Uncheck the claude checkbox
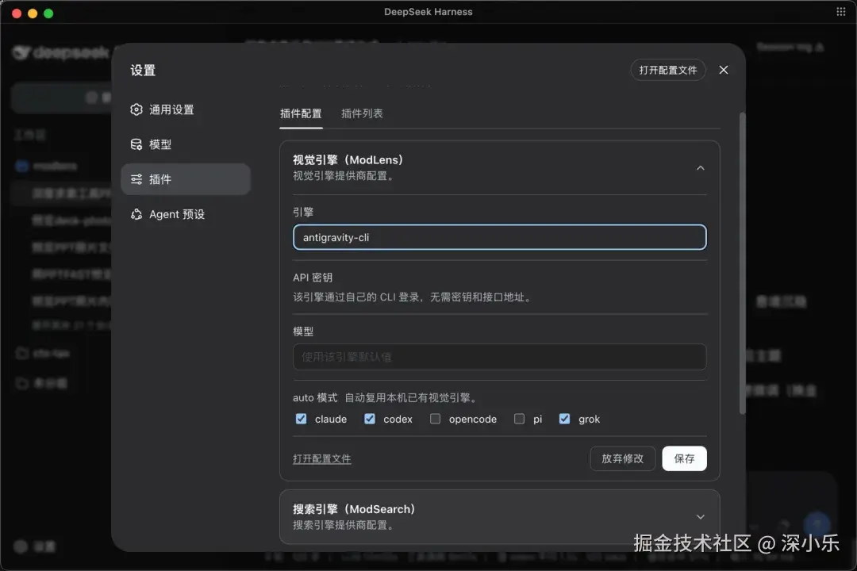 (x=302, y=419)
